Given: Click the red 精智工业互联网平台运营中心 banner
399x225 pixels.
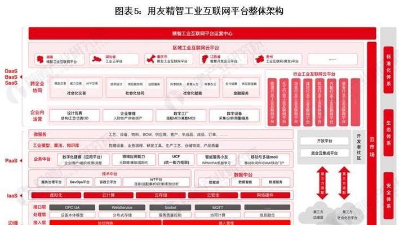Looking at the screenshot, I should [x=202, y=34].
